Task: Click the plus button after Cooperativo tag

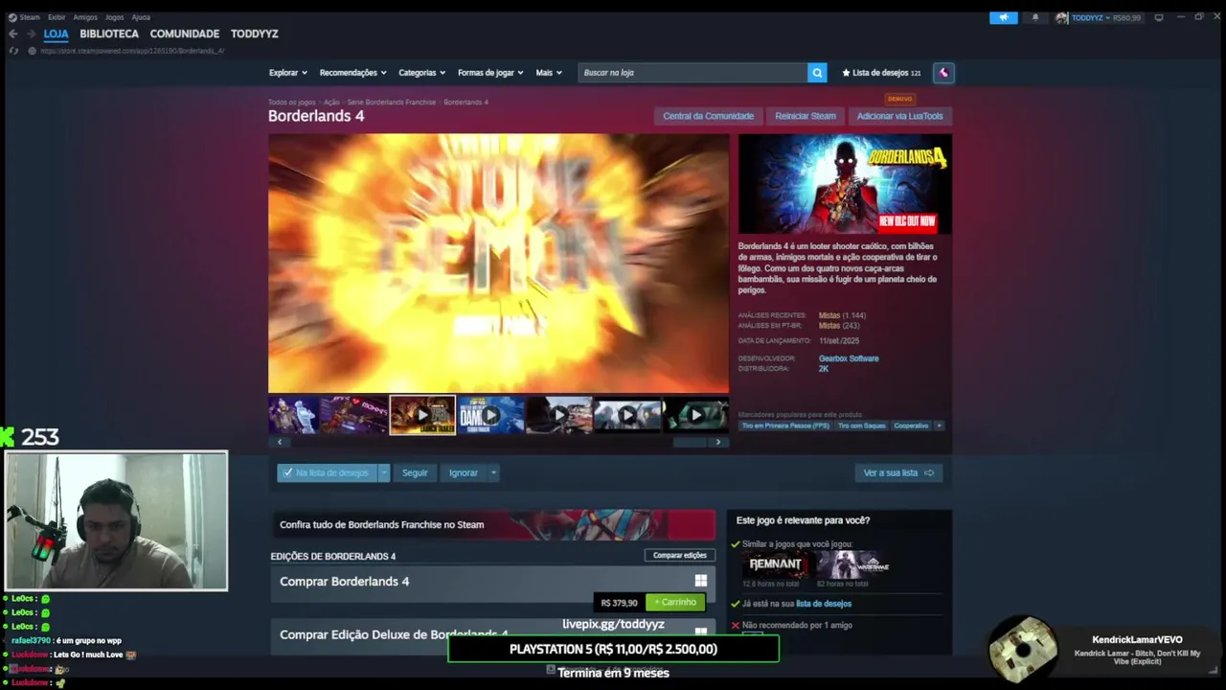Action: point(939,425)
